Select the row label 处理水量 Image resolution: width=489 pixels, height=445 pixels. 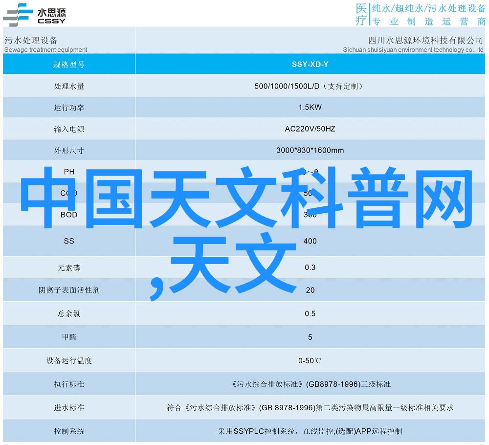click(69, 86)
